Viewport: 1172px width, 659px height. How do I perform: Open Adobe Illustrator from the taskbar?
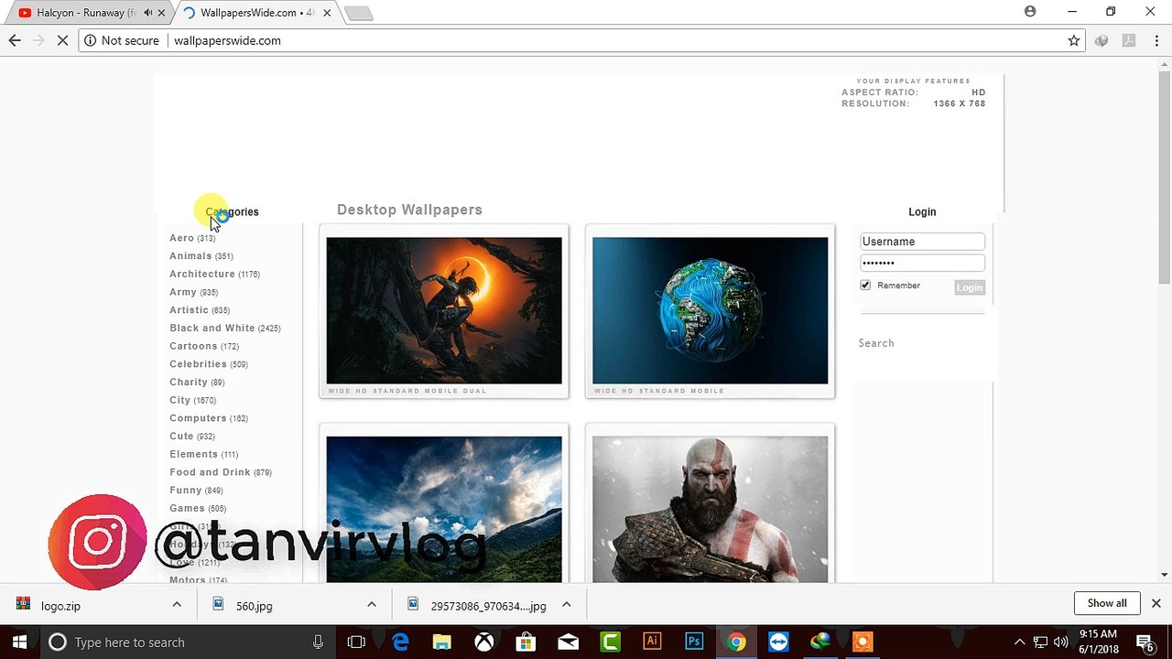[x=652, y=642]
